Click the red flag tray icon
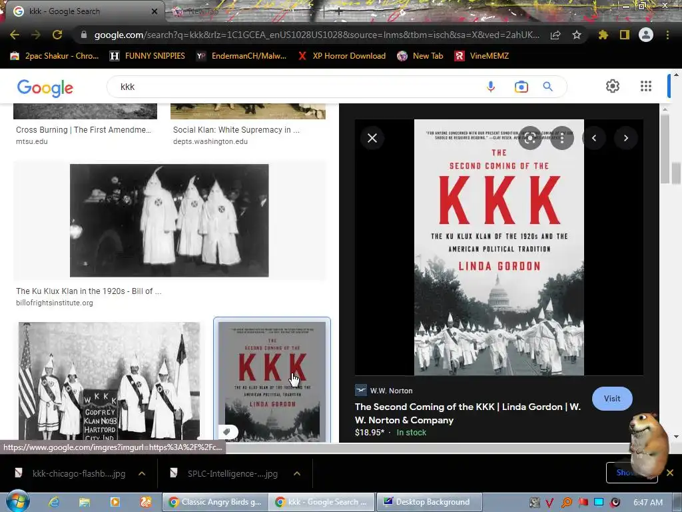This screenshot has width=682, height=512. 583,503
